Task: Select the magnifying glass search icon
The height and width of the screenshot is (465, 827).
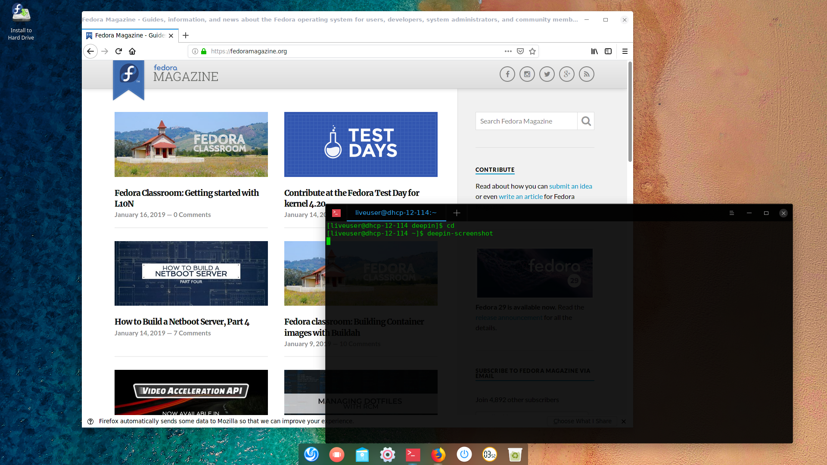Action: click(x=585, y=121)
